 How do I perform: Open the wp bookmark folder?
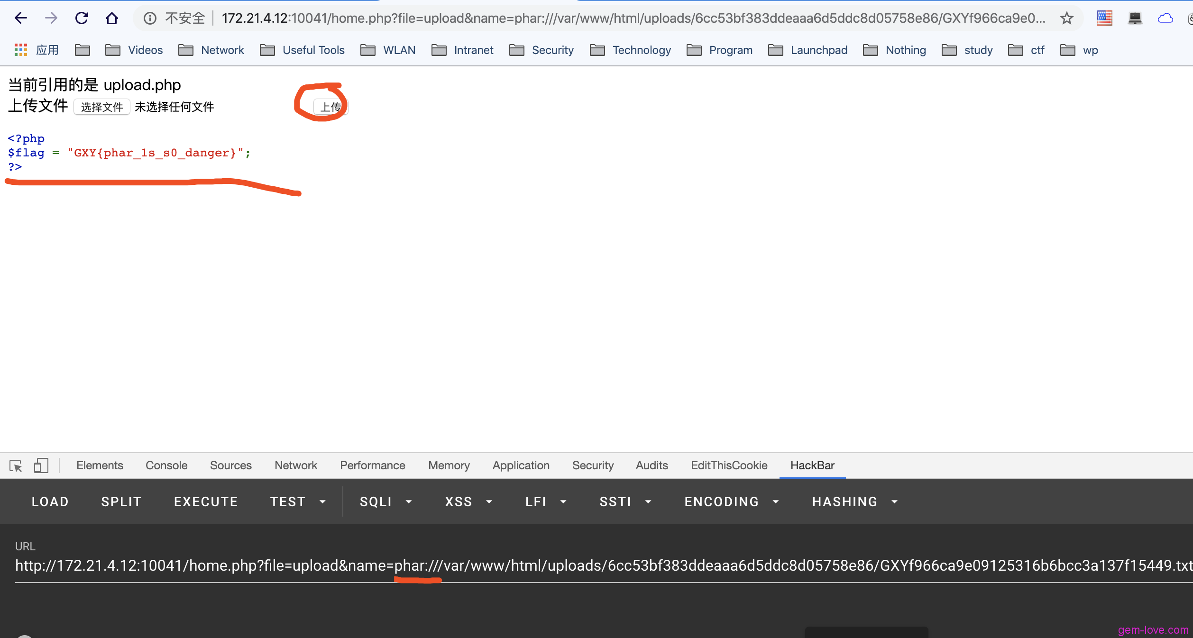[x=1079, y=50]
